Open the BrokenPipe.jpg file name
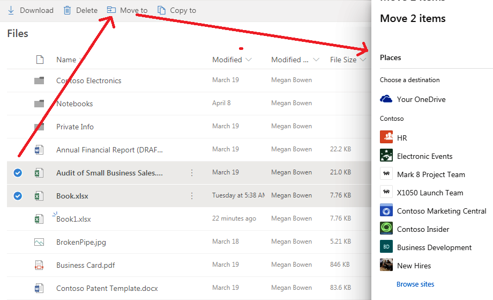This screenshot has width=493, height=300. (x=81, y=242)
